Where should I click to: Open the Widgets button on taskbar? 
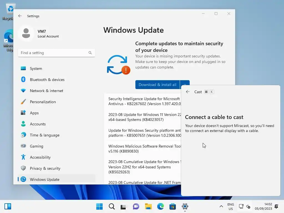click(8, 206)
